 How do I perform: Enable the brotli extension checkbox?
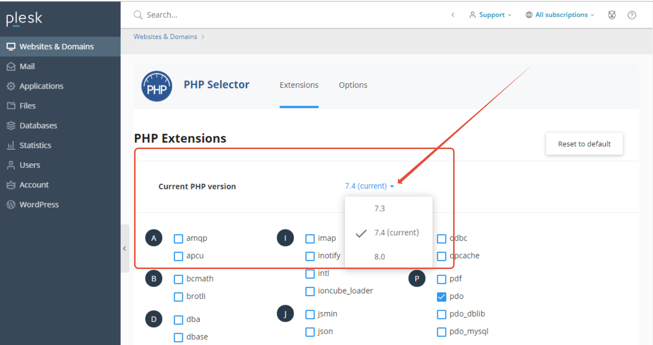click(x=178, y=297)
